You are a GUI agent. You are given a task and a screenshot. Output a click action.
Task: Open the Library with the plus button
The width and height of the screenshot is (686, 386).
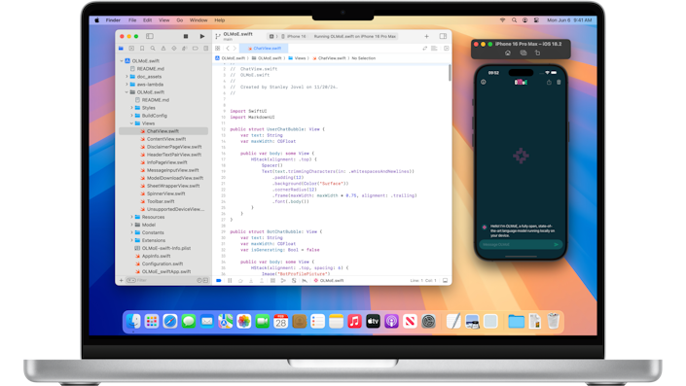(x=426, y=36)
